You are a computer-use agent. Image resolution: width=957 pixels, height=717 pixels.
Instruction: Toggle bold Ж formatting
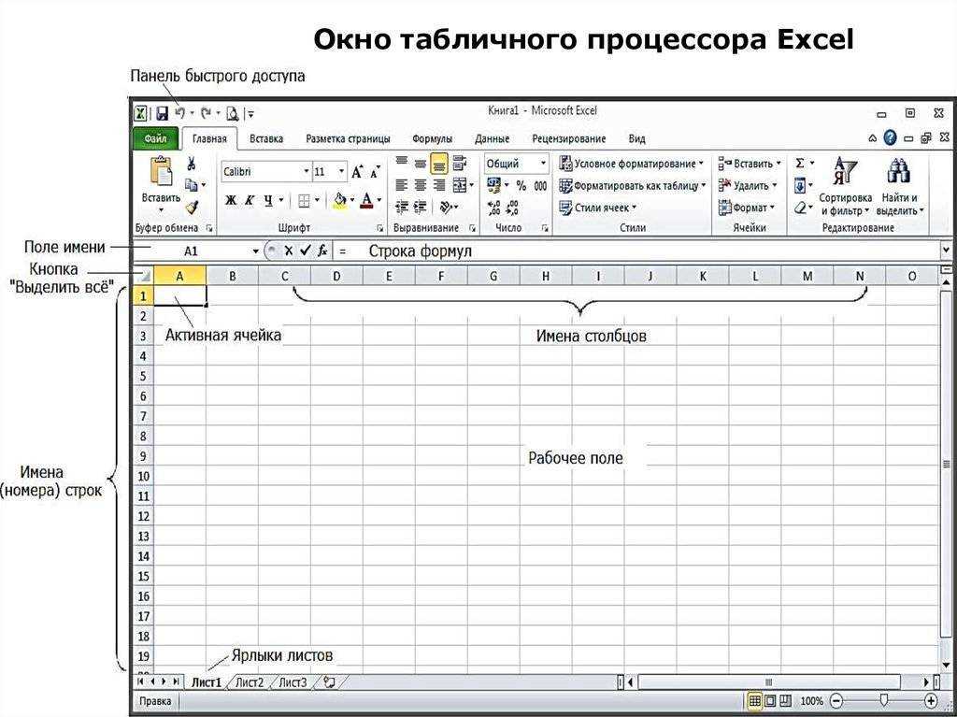230,200
